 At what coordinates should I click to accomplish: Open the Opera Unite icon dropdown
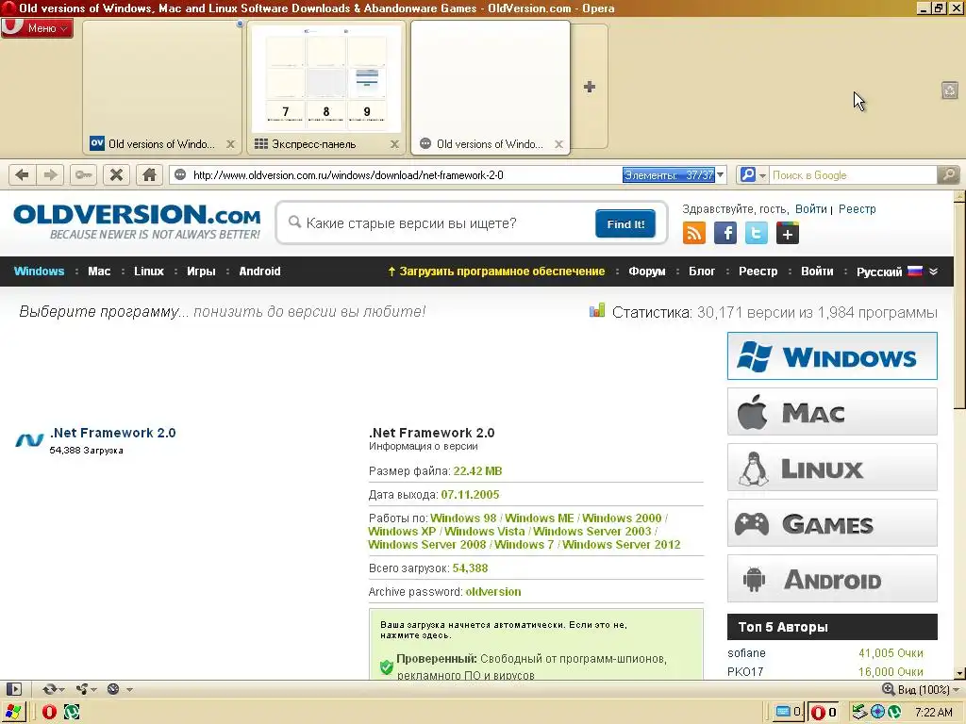[x=86, y=689]
